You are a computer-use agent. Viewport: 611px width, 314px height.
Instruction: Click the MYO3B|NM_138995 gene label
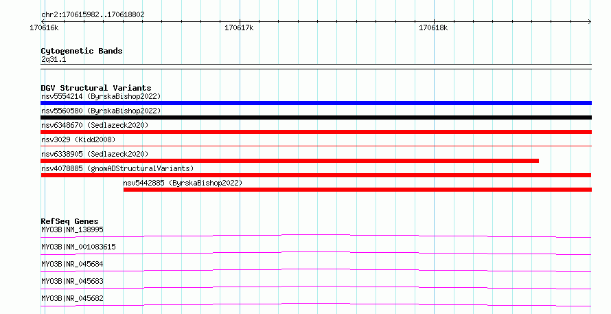click(73, 229)
